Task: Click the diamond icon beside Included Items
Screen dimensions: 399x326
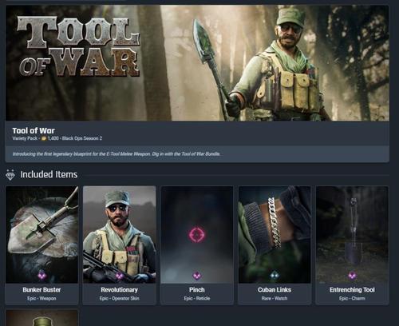Action: pos(10,175)
